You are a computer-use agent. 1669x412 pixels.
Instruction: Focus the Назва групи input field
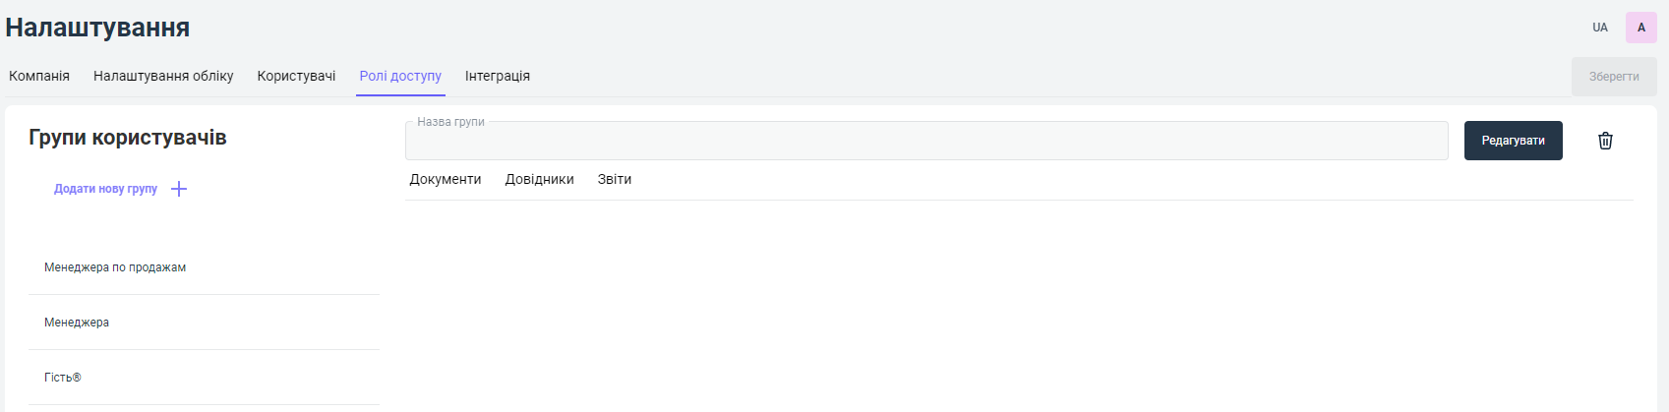[x=925, y=142]
